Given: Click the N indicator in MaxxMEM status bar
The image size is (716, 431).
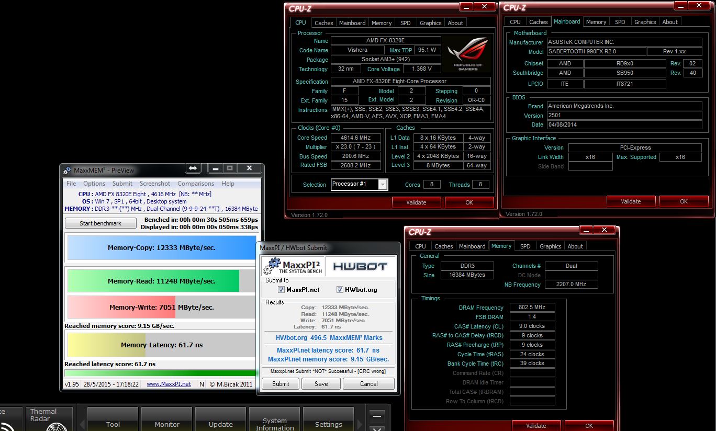Looking at the screenshot, I should click(202, 384).
